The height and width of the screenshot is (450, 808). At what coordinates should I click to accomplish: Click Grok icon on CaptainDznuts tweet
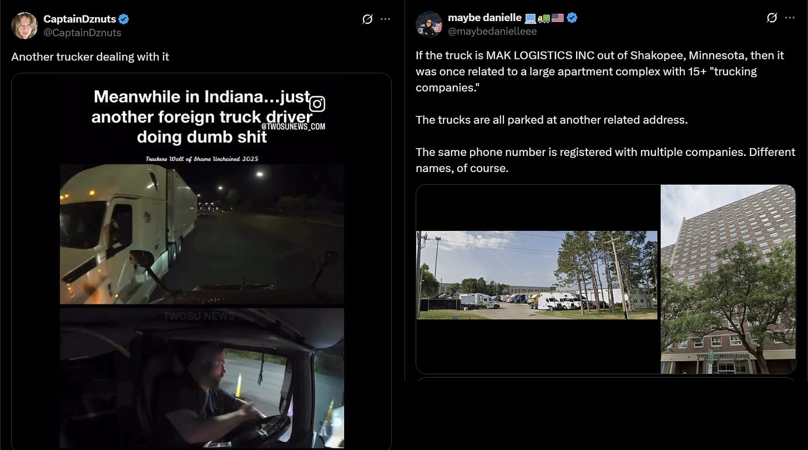pos(367,19)
